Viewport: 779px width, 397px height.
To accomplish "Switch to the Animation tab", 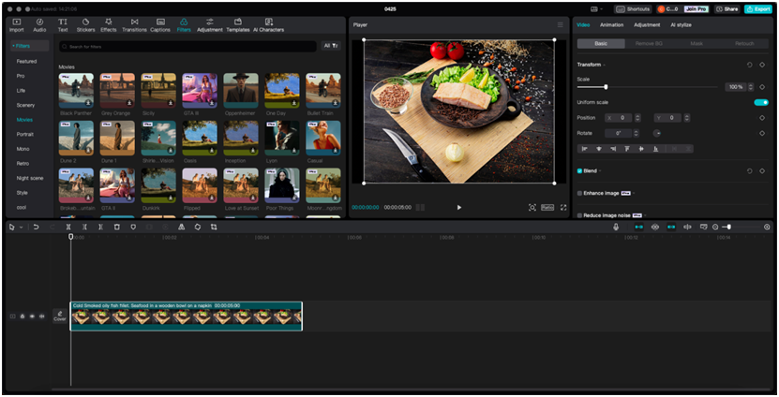I will coord(611,24).
